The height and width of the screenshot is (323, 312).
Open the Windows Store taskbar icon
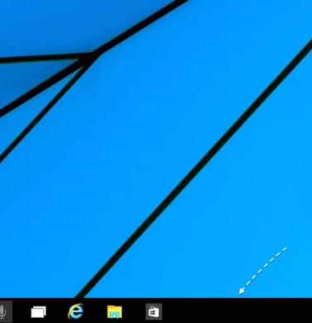point(154,311)
